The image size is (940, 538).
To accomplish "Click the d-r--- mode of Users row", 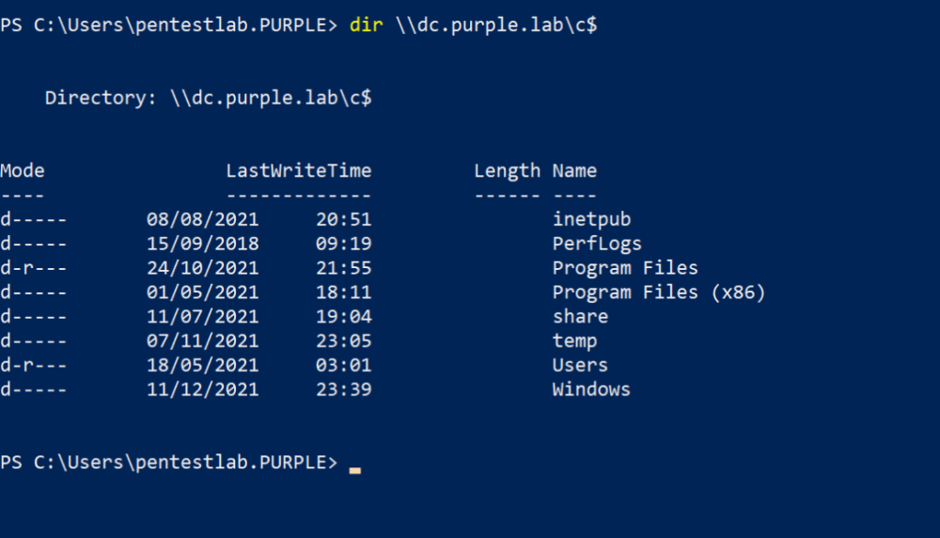I will click(x=34, y=366).
